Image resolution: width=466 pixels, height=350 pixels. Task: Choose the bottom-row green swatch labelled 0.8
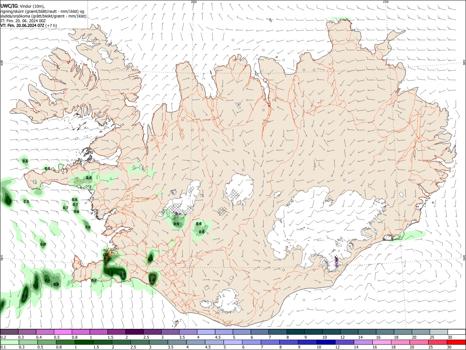pyautogui.click(x=65, y=342)
